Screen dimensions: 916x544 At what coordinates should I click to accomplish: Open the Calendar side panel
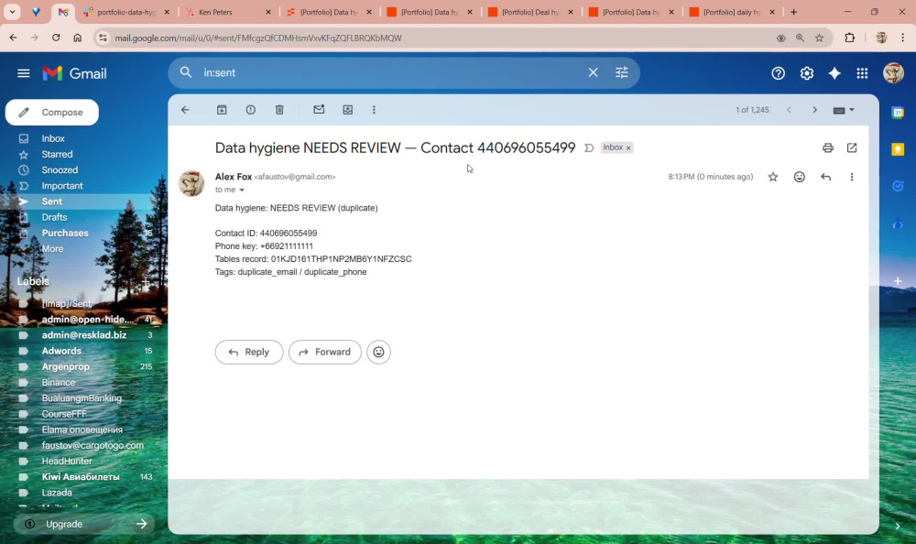pyautogui.click(x=898, y=113)
